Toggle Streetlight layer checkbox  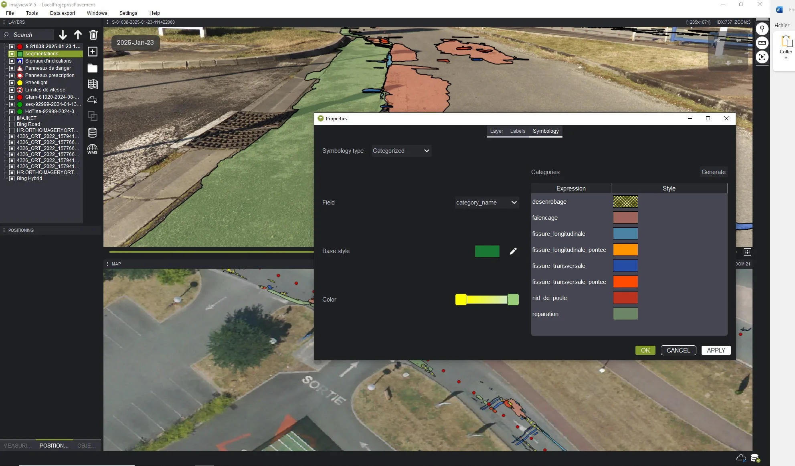tap(12, 83)
